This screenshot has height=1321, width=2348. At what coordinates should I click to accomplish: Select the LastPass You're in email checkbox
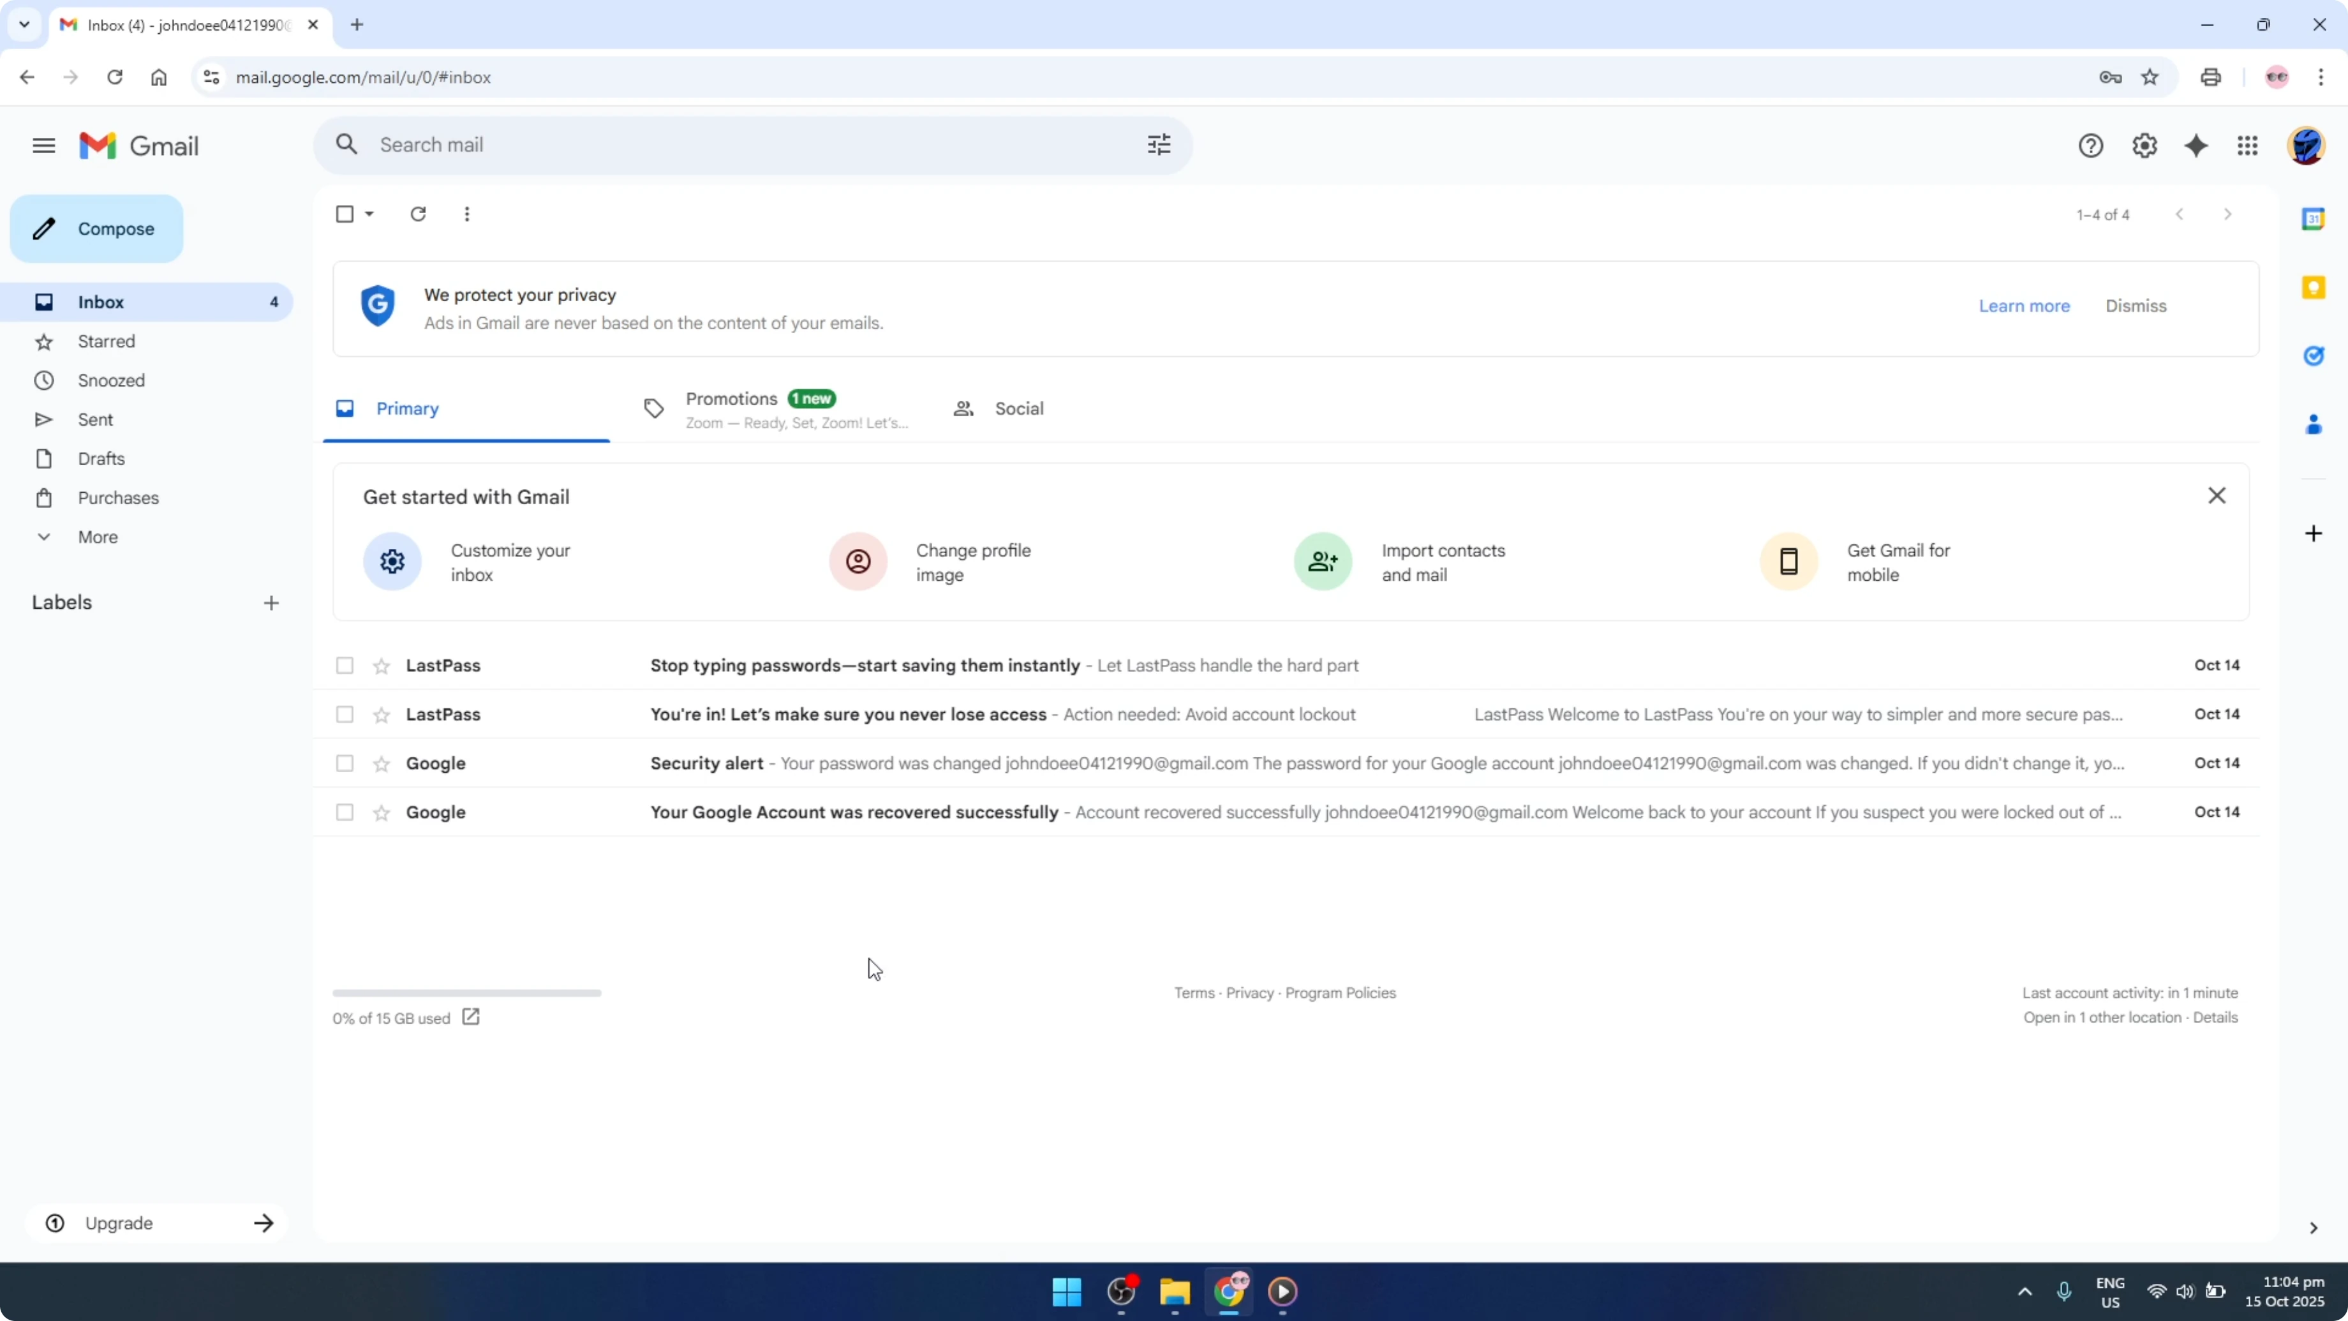coord(345,715)
